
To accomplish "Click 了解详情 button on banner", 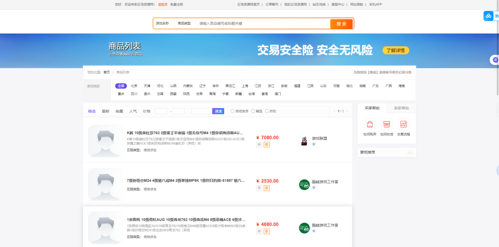I will tap(396, 50).
